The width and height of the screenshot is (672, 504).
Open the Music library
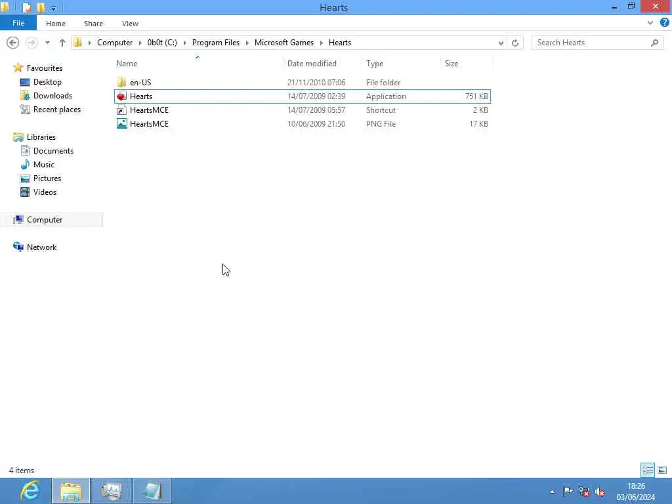(44, 165)
